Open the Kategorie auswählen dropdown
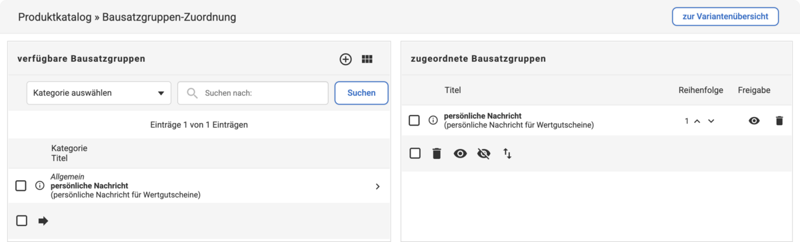This screenshot has width=800, height=242. pyautogui.click(x=99, y=93)
